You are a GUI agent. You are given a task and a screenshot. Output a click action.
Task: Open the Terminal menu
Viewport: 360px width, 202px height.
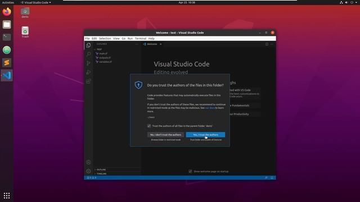pos(141,39)
